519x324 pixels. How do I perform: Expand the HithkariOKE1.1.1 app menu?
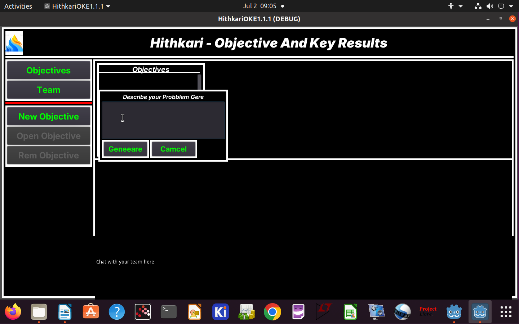point(77,6)
